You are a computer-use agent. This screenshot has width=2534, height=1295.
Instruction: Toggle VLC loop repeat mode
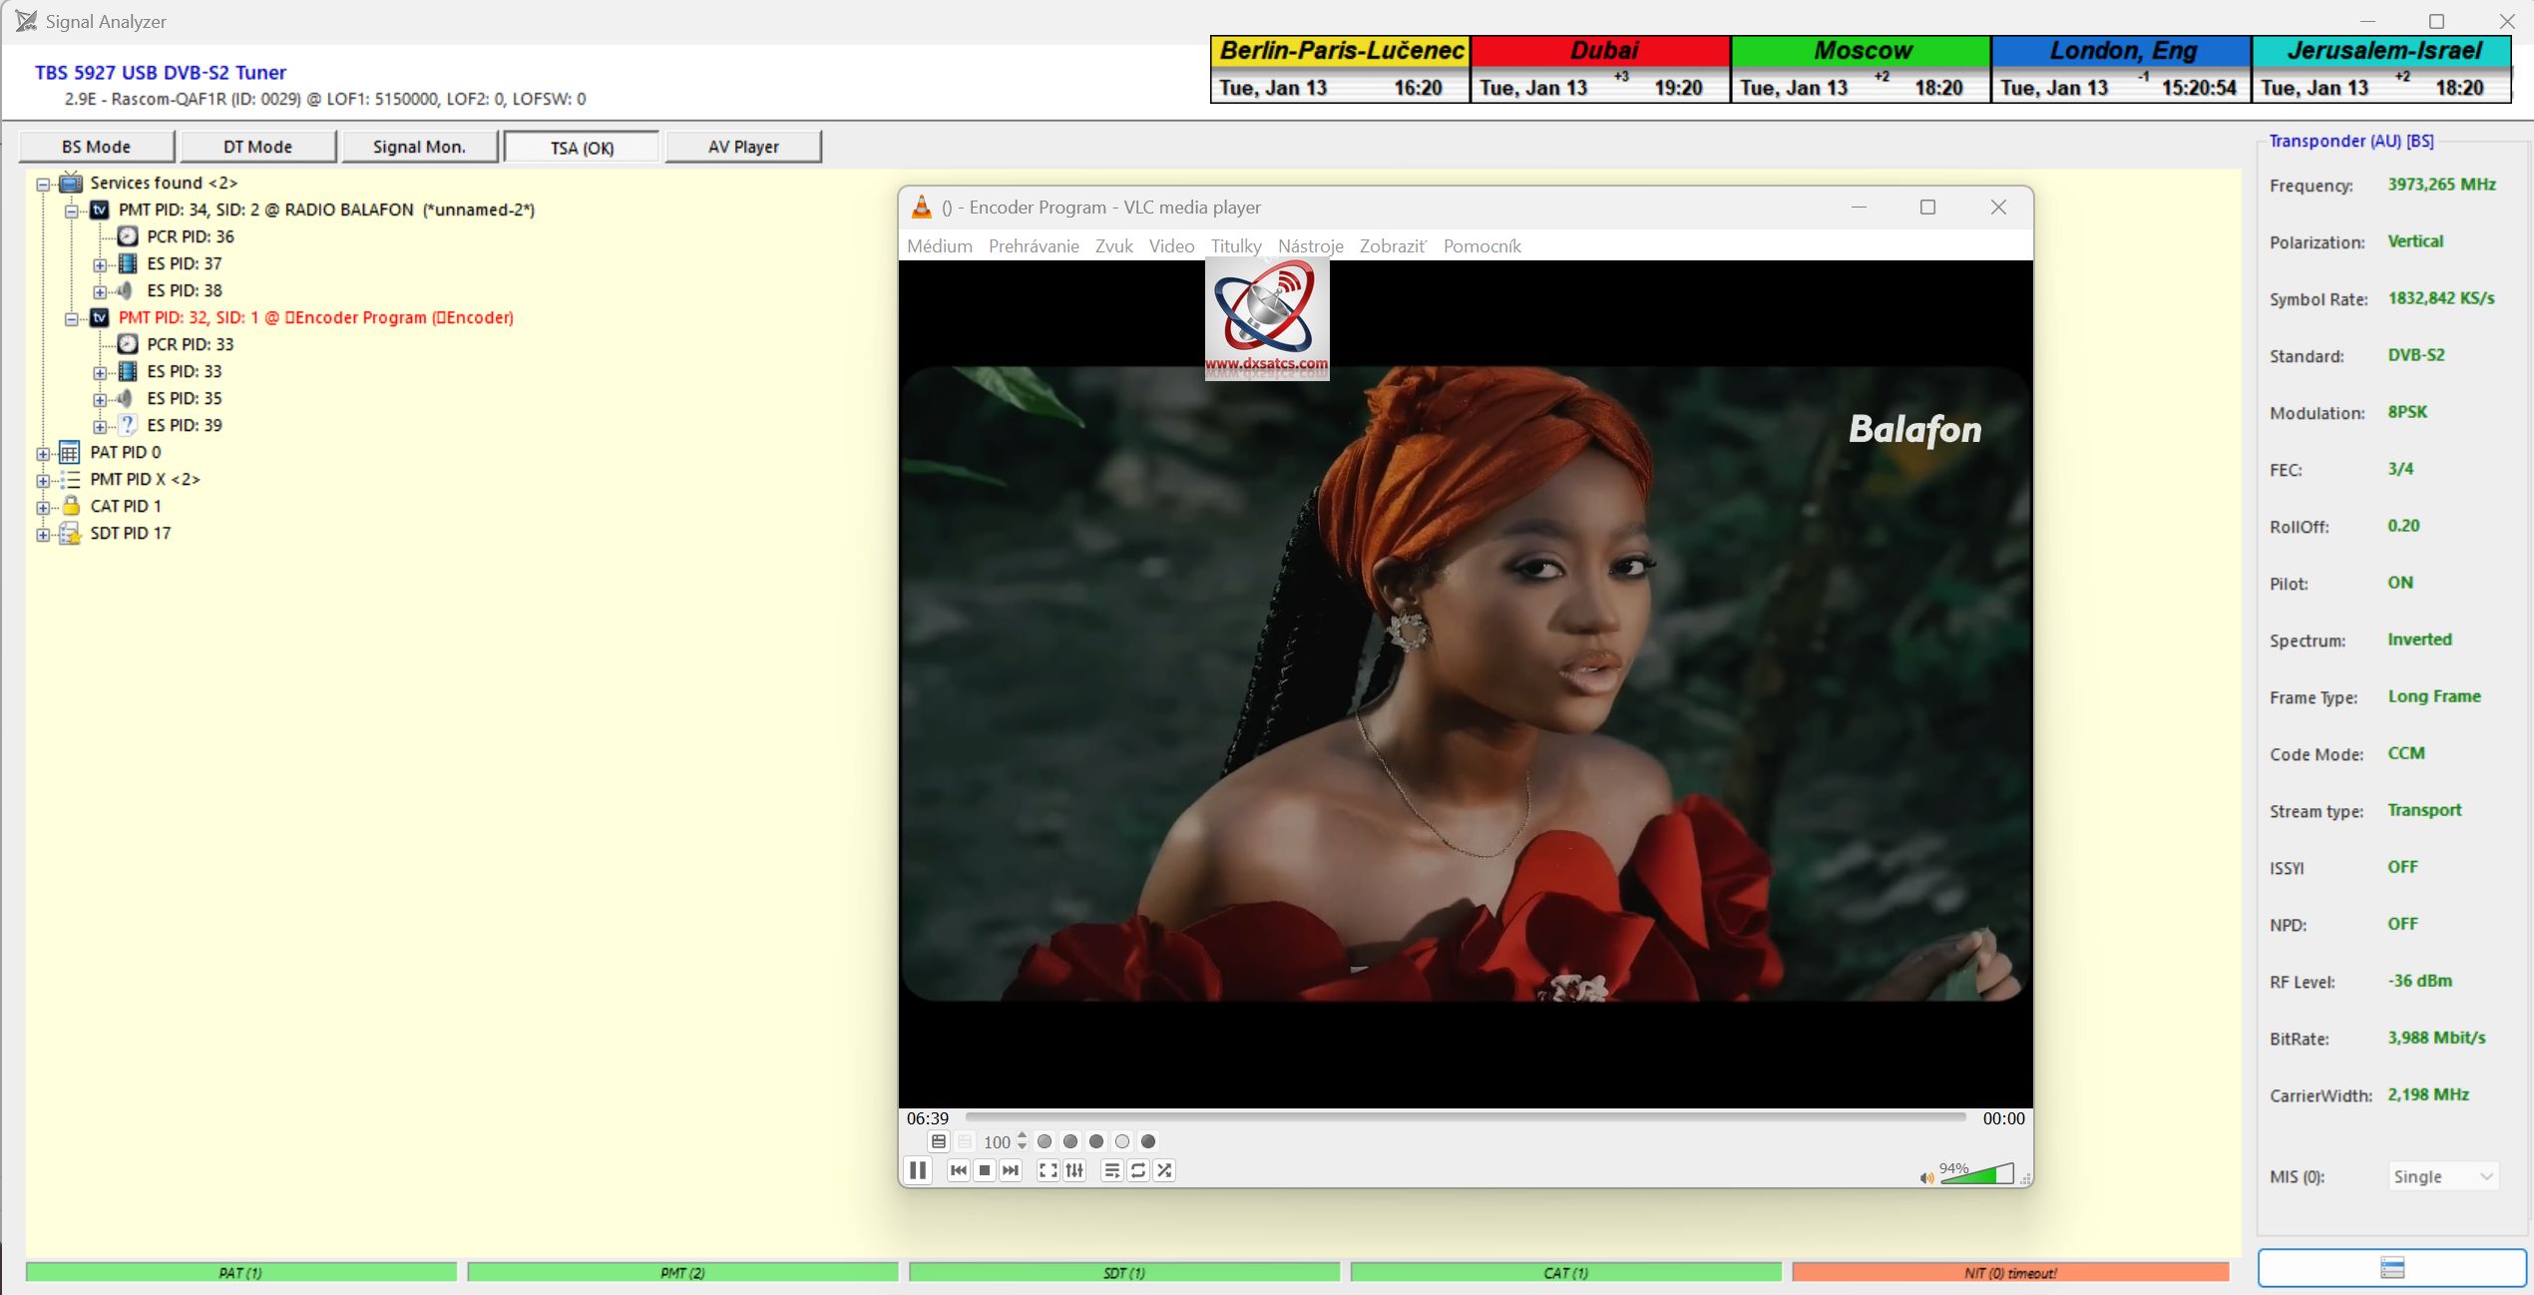pos(1138,1170)
